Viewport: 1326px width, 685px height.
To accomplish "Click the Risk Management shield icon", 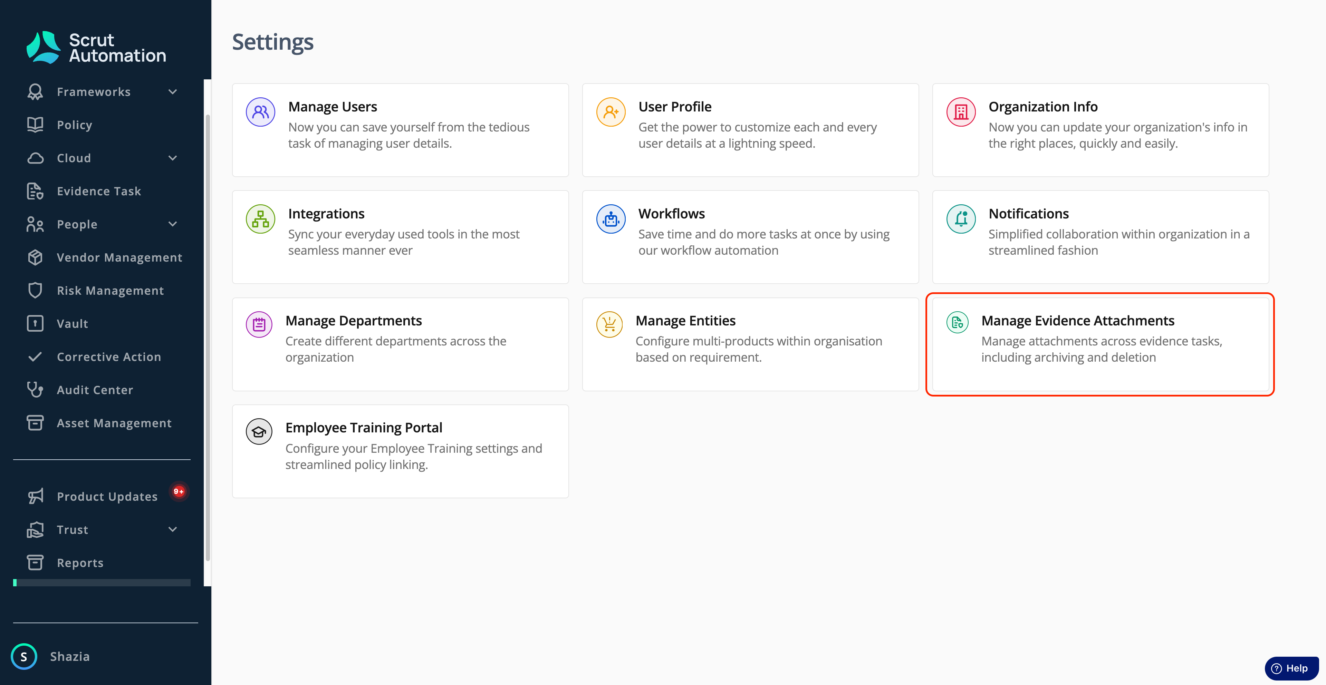I will coord(35,291).
